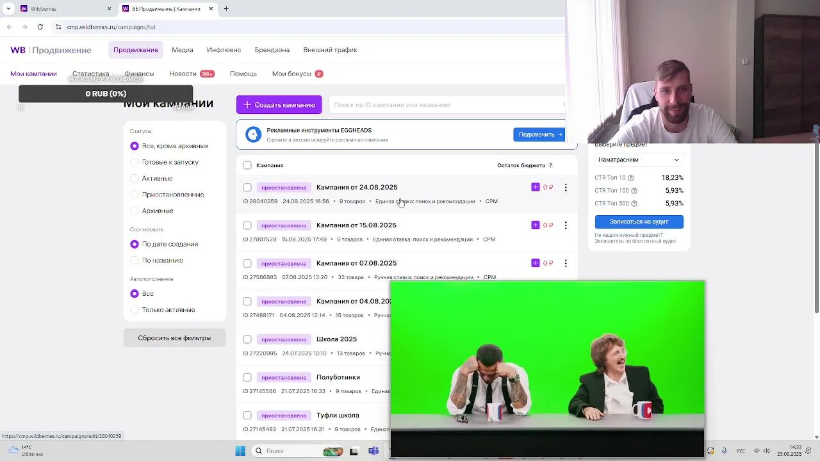Viewport: 820px width, 461px height.
Task: Open the Продвижение top tab
Action: point(136,50)
